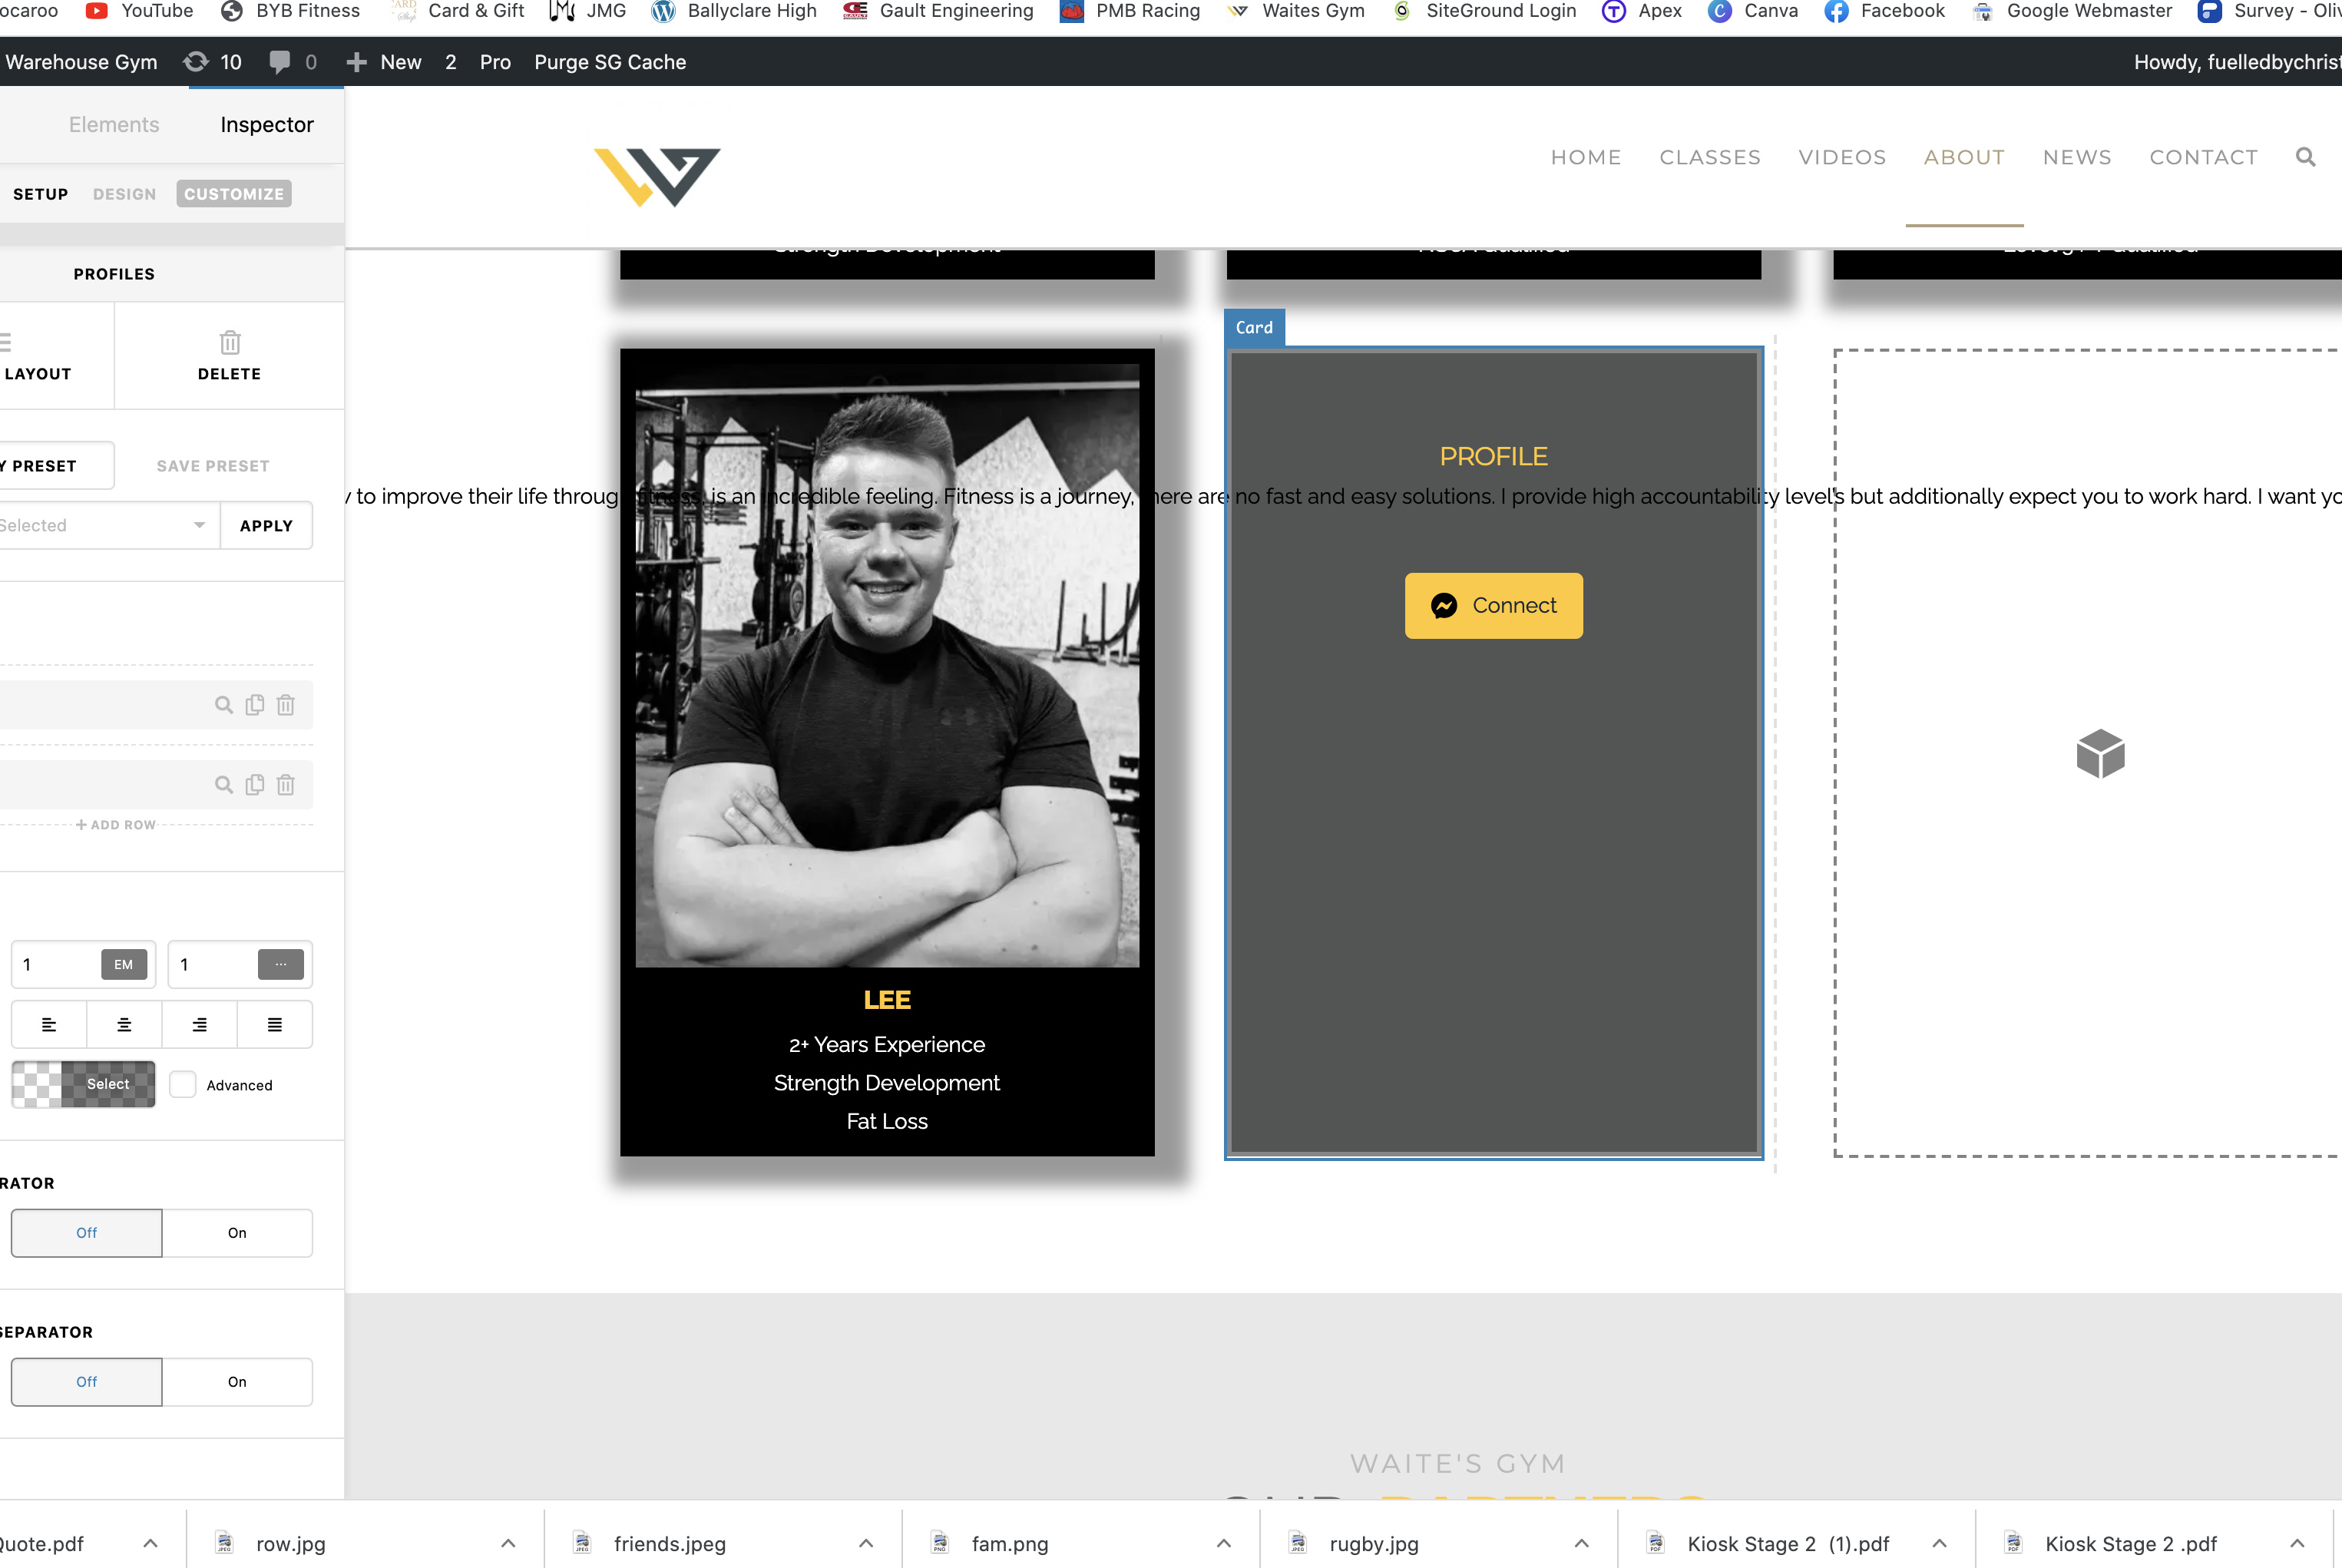Open the CLASSES menu item

(x=1710, y=157)
